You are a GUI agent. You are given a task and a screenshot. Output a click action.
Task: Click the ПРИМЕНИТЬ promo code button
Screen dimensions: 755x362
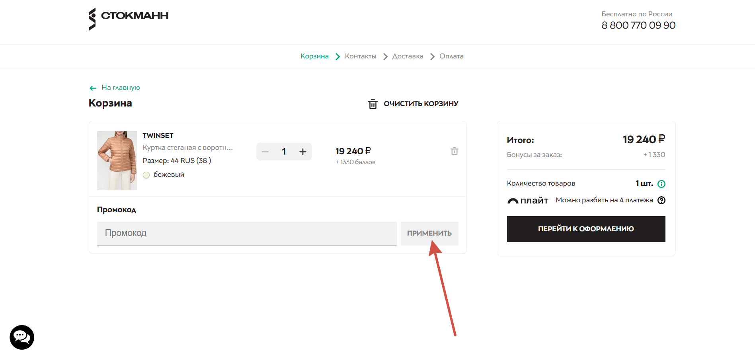(x=429, y=233)
